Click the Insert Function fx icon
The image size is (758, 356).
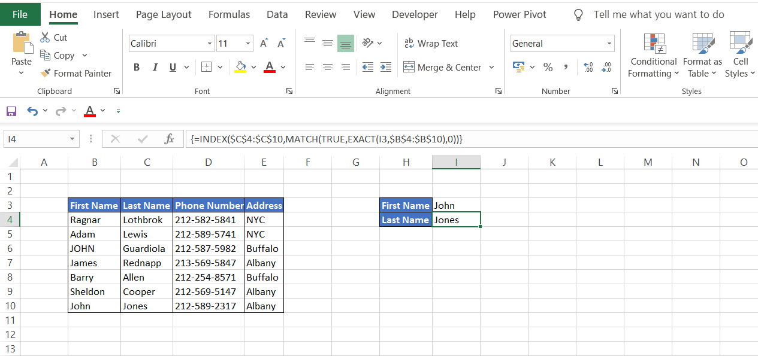(169, 139)
